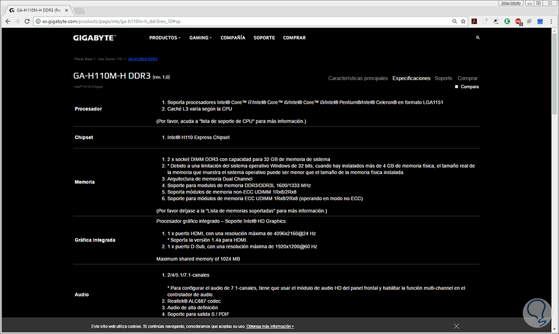The image size is (559, 334).
Task: Open the Obtenga más información cookie link
Action: pyautogui.click(x=270, y=326)
